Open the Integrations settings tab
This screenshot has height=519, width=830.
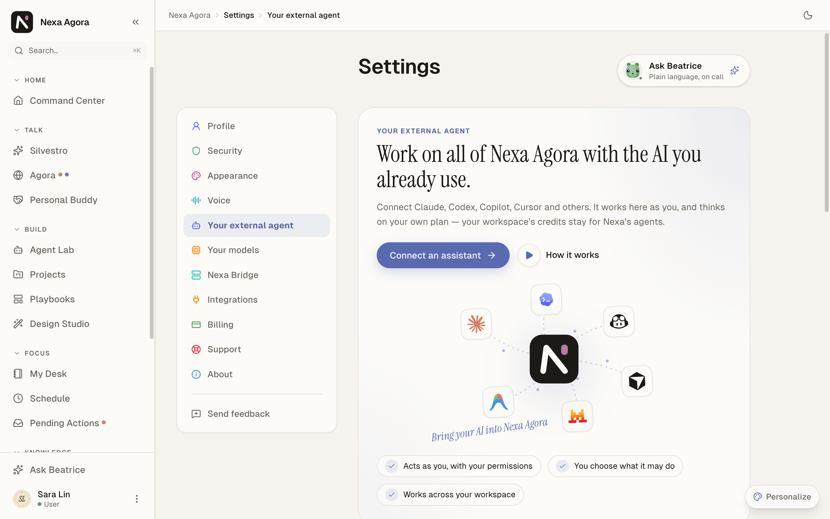[x=256, y=300]
